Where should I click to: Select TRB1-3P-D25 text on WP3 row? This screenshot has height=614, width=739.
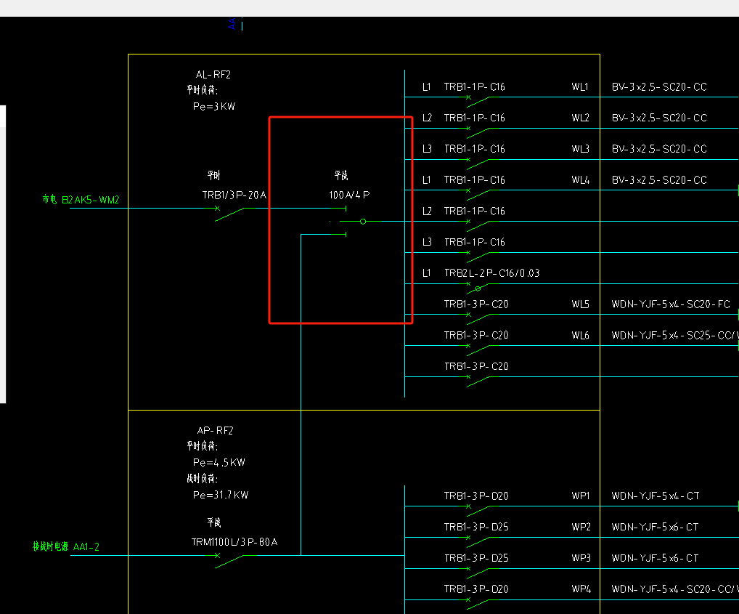pyautogui.click(x=476, y=558)
